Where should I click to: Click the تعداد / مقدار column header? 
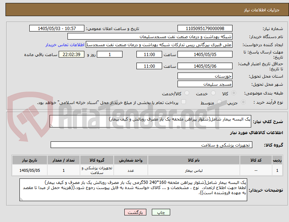click(x=63, y=160)
